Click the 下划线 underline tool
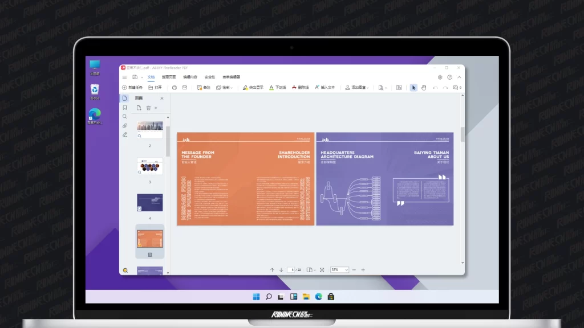The image size is (584, 328). [x=278, y=88]
